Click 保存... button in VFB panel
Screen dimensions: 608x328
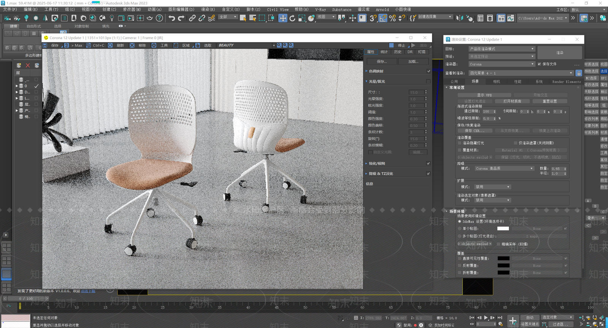coord(382,61)
